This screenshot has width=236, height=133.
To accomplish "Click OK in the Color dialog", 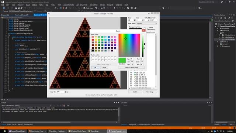I will tap(95, 68).
